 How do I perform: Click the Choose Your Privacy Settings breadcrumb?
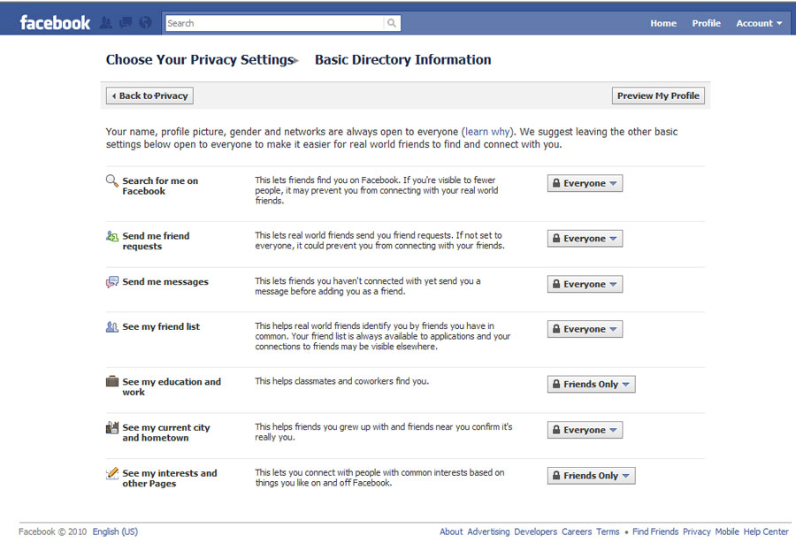point(200,60)
